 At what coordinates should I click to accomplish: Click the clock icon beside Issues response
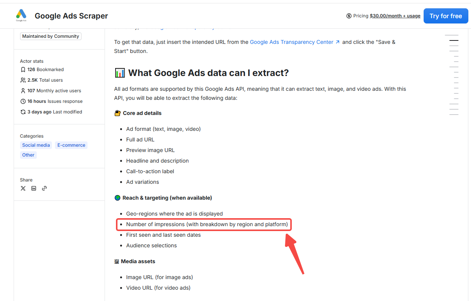coord(23,101)
